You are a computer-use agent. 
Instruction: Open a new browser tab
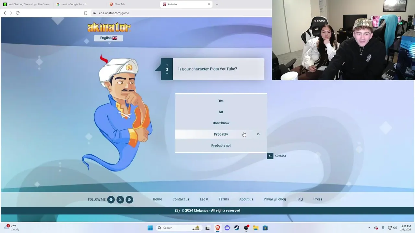pos(217,4)
